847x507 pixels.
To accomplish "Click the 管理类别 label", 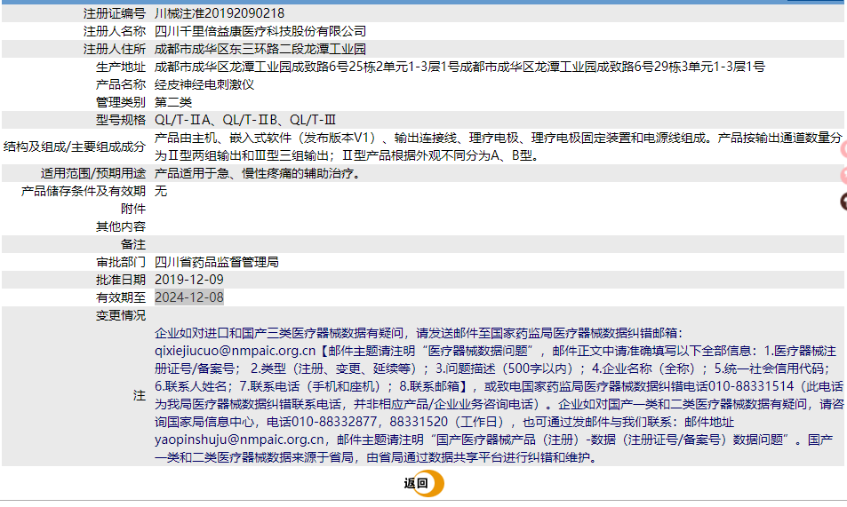I will click(121, 103).
